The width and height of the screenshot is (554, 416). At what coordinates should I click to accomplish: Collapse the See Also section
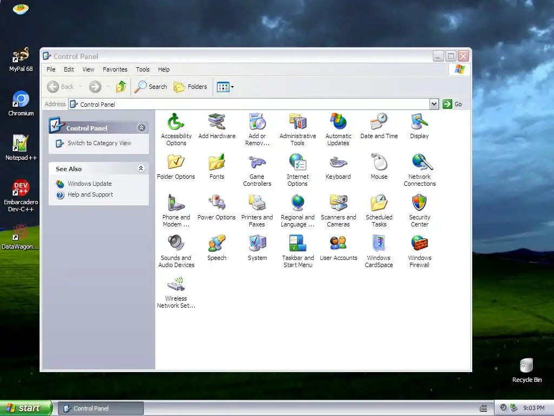click(x=141, y=168)
